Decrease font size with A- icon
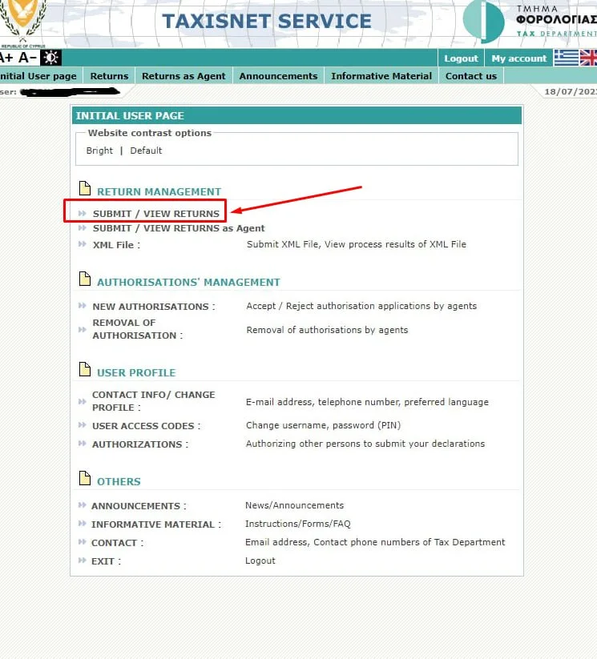 pyautogui.click(x=28, y=57)
